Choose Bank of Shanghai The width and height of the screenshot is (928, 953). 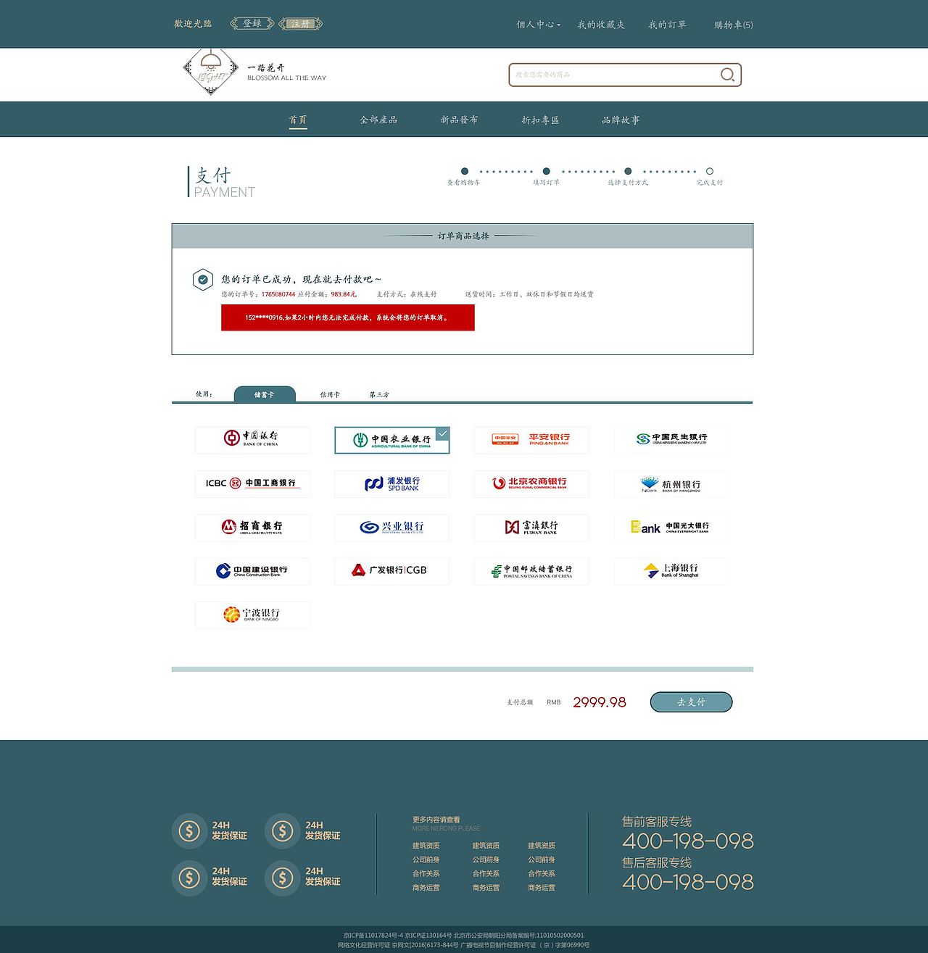[x=671, y=571]
